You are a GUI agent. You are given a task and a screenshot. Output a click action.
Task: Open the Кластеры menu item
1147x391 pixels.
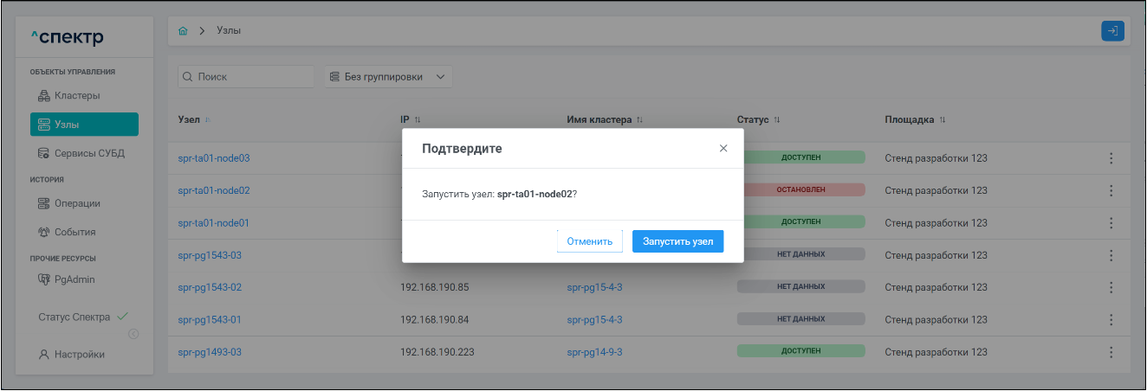76,95
